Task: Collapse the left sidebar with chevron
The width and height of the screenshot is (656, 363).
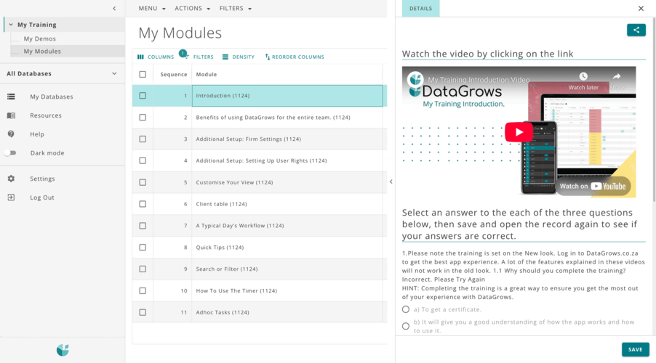Action: (x=114, y=9)
